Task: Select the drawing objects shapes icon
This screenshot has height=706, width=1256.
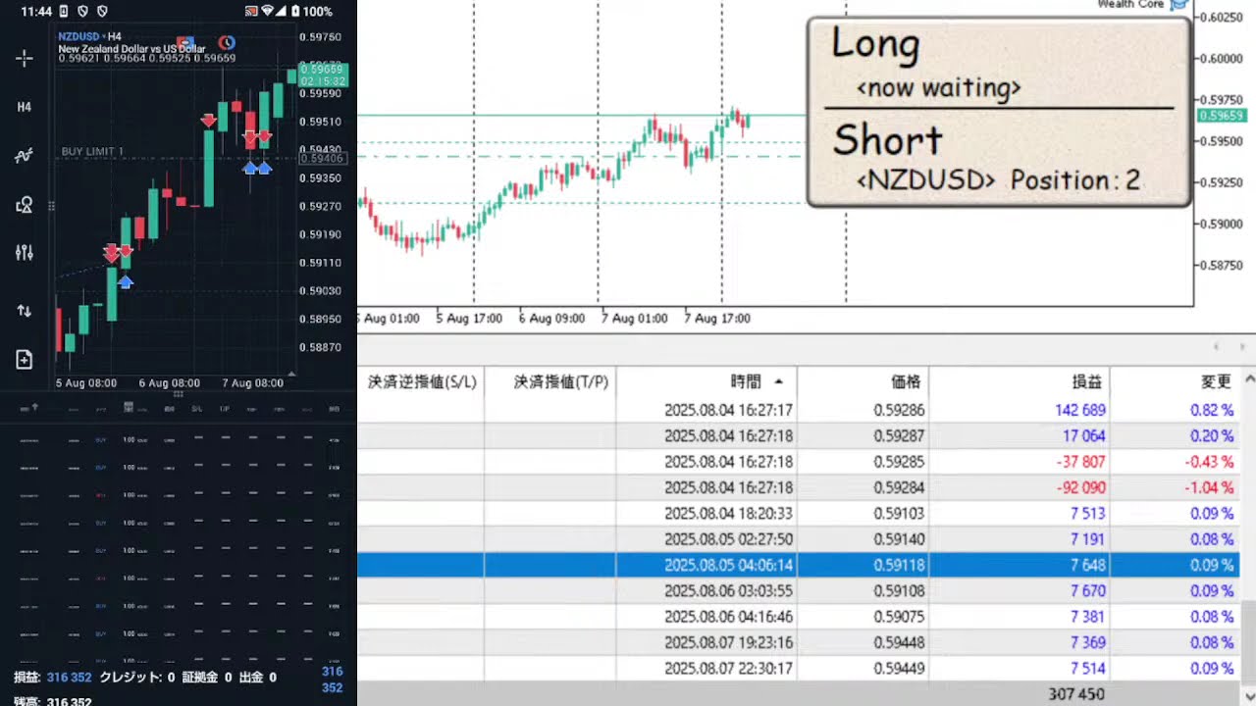Action: (x=25, y=205)
